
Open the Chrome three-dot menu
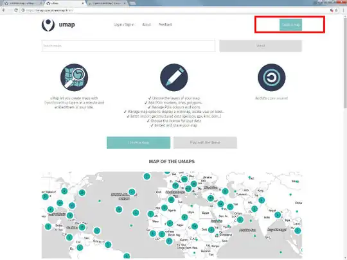coord(343,10)
